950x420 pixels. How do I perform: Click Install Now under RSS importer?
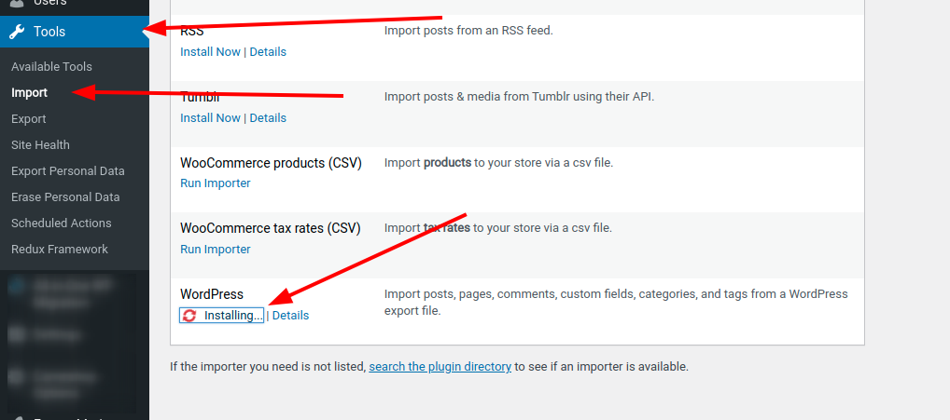[210, 52]
